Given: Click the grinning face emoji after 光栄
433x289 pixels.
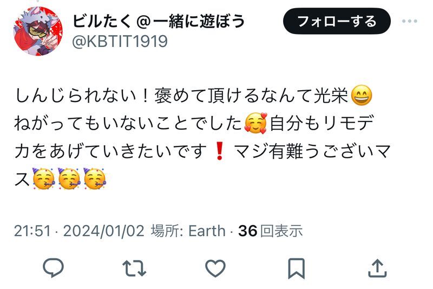Looking at the screenshot, I should pyautogui.click(x=361, y=95).
